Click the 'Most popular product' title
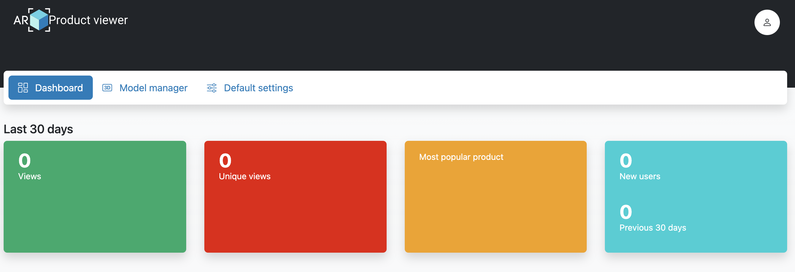795x272 pixels. [461, 157]
